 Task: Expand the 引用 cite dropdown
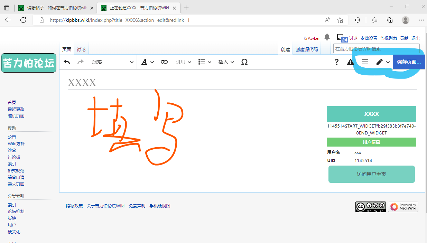pos(183,62)
